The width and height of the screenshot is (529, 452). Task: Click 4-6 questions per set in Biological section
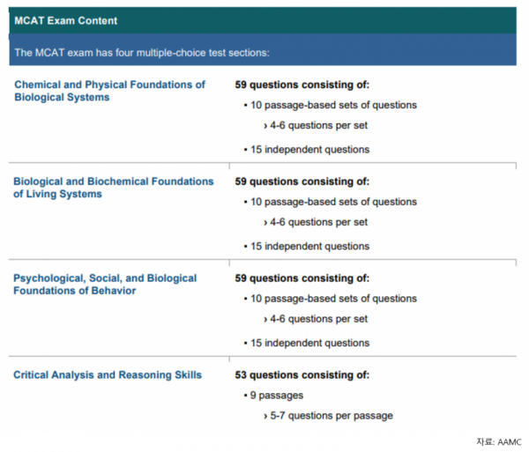coord(316,222)
